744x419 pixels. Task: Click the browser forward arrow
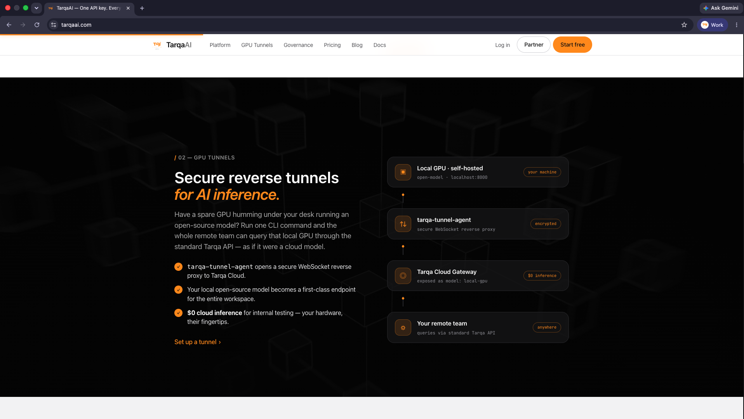point(23,25)
